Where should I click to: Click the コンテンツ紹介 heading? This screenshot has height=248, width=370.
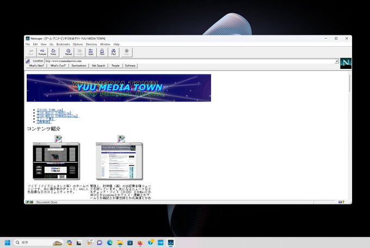[x=44, y=129]
